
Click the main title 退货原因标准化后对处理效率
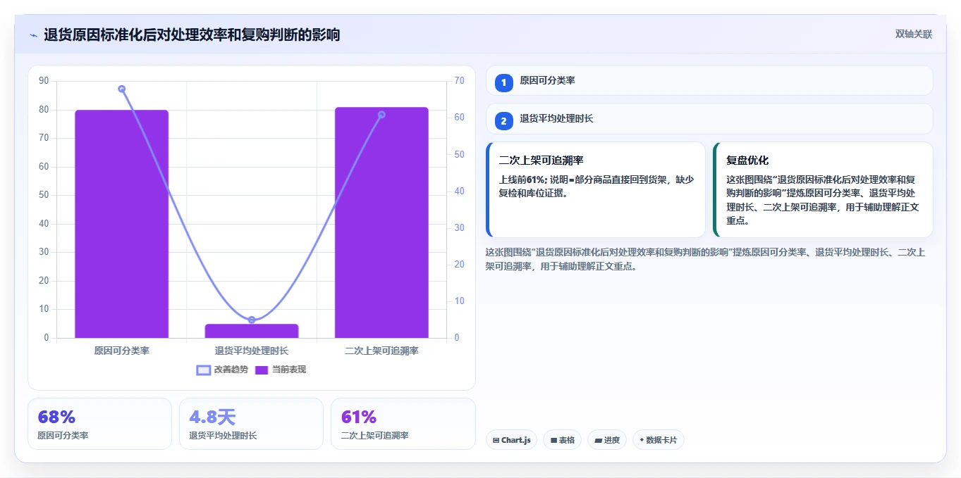click(x=192, y=34)
